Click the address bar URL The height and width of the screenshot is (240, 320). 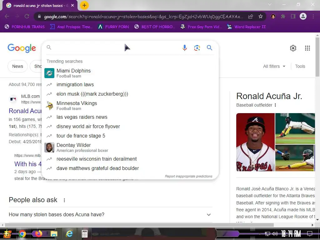tap(144, 17)
